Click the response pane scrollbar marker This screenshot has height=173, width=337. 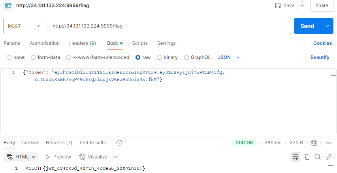331,165
